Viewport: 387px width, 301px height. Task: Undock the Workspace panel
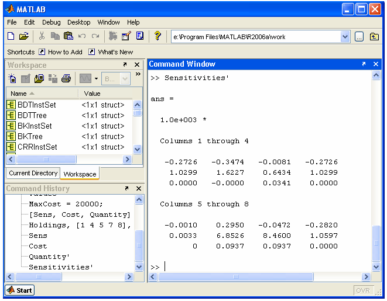pyautogui.click(x=125, y=64)
